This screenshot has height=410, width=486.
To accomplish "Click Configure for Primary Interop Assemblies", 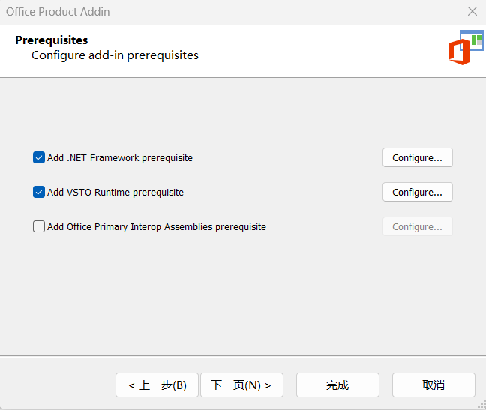I will pyautogui.click(x=417, y=227).
